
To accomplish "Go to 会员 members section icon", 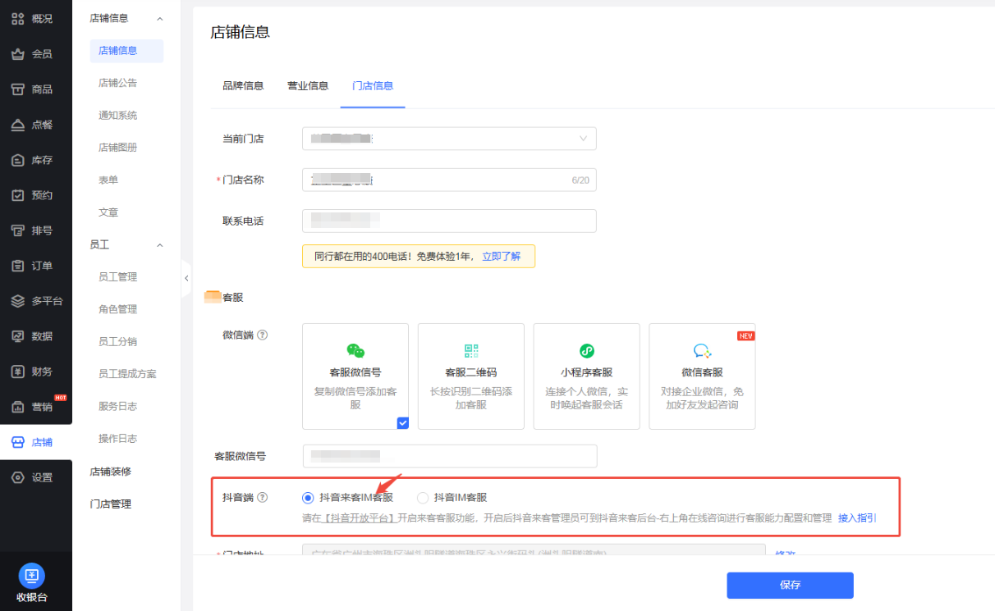I will point(18,54).
